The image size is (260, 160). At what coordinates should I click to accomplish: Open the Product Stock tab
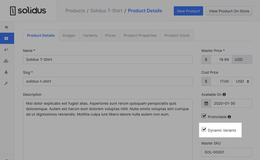(x=177, y=35)
